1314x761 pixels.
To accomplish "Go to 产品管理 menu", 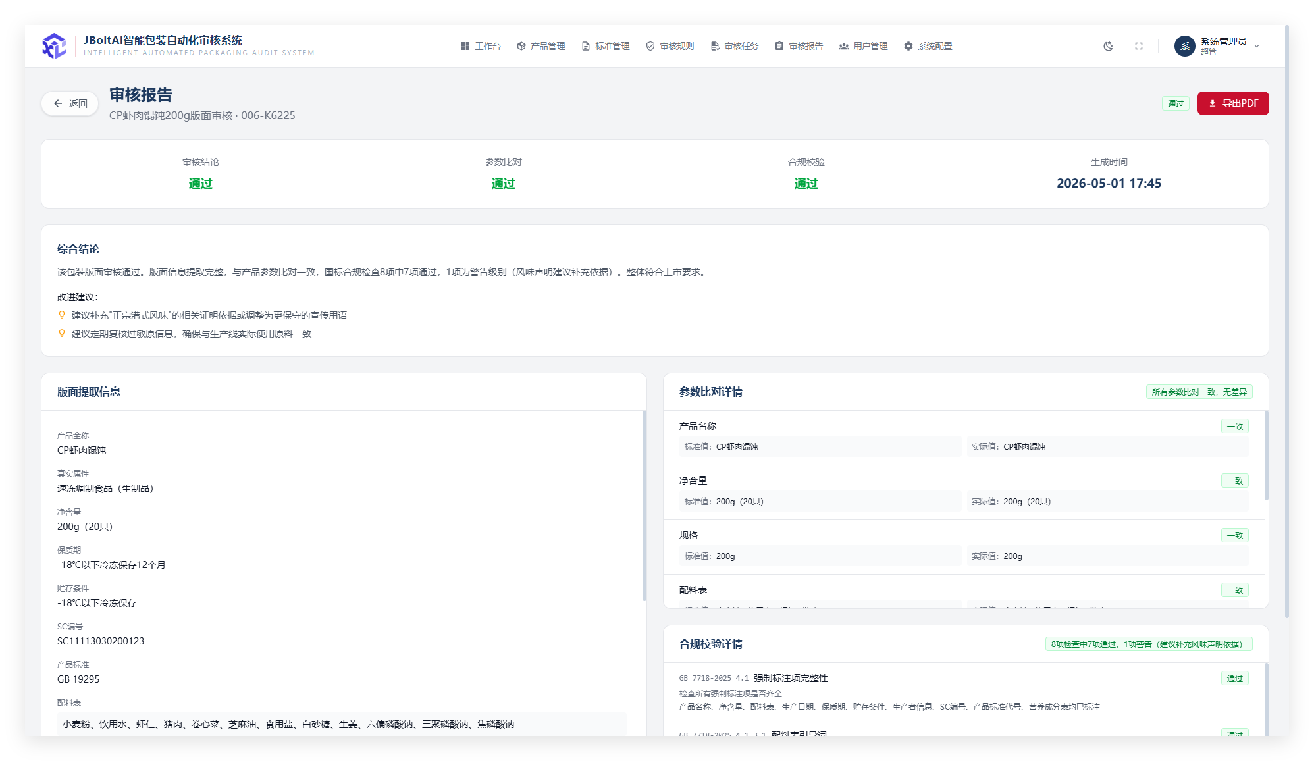I will 541,46.
